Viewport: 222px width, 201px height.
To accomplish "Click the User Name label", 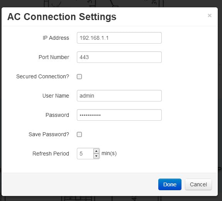I will click(56, 96).
